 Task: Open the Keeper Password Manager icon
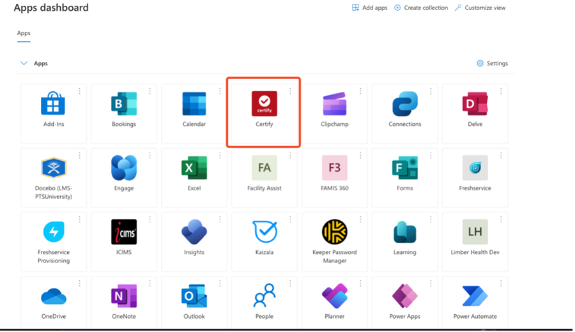click(334, 232)
